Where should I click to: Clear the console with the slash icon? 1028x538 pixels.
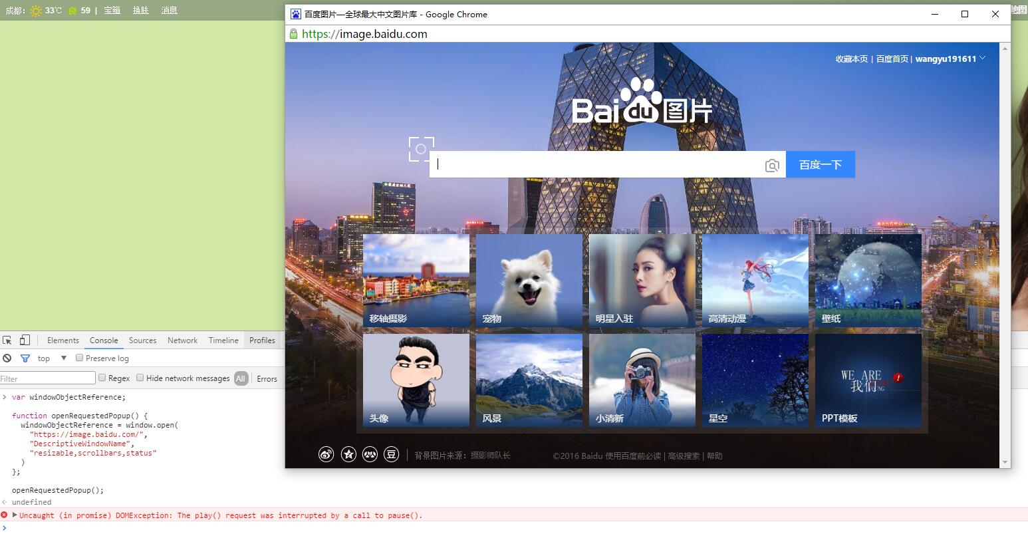[7, 358]
